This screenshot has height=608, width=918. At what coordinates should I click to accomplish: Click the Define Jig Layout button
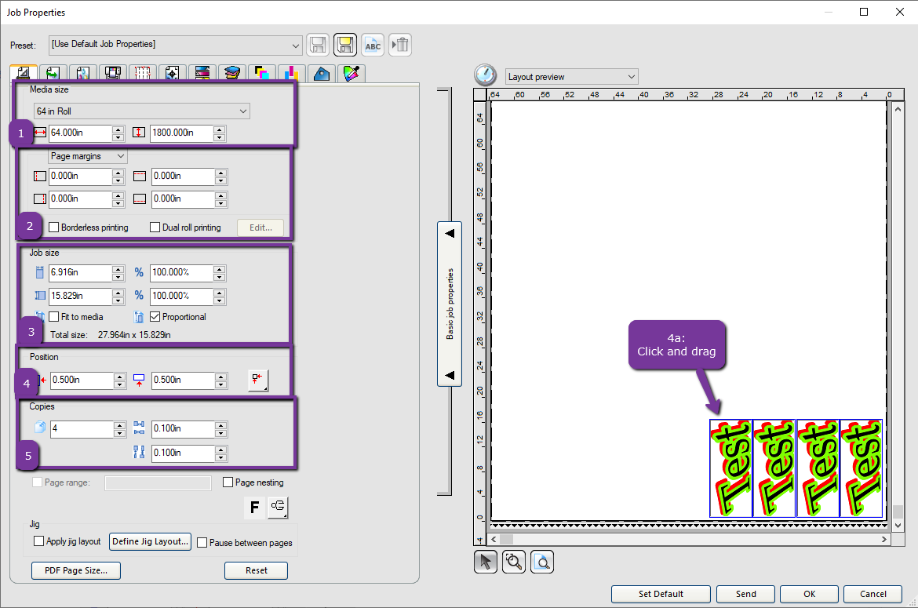point(150,541)
